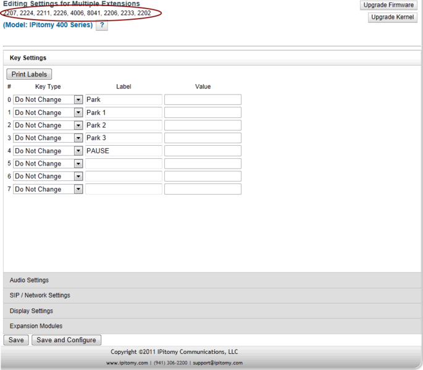Screen dimensions: 423x370
Task: Expand the SIP / Network Settings section
Action: pyautogui.click(x=40, y=295)
